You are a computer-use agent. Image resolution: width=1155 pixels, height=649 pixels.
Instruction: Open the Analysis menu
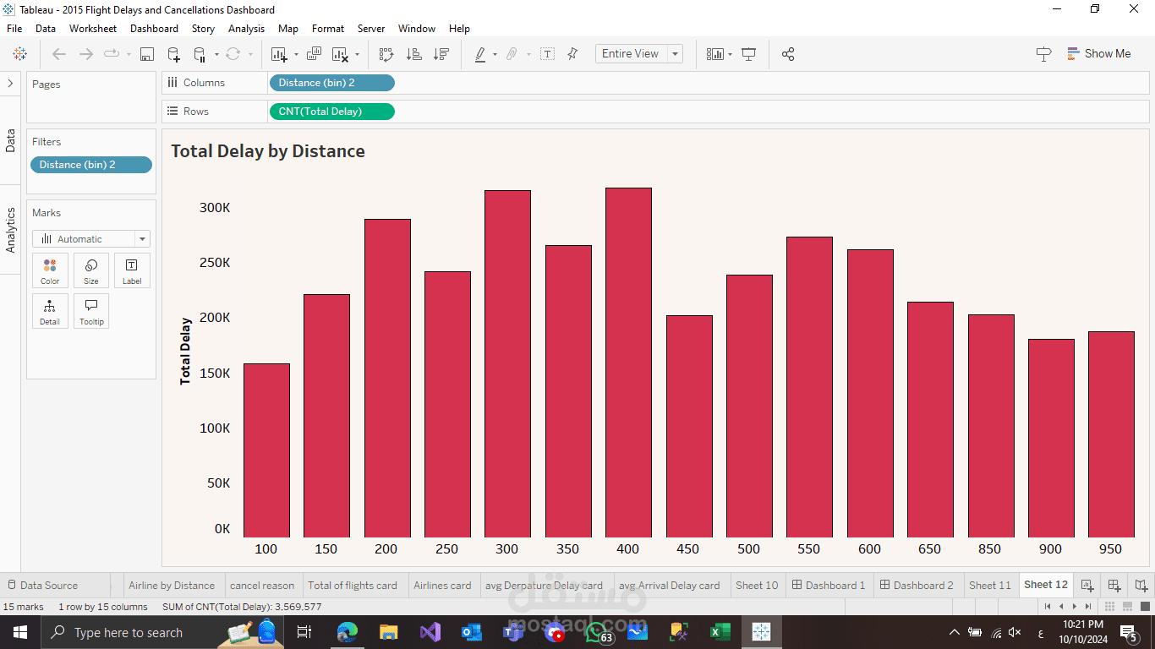click(x=246, y=28)
